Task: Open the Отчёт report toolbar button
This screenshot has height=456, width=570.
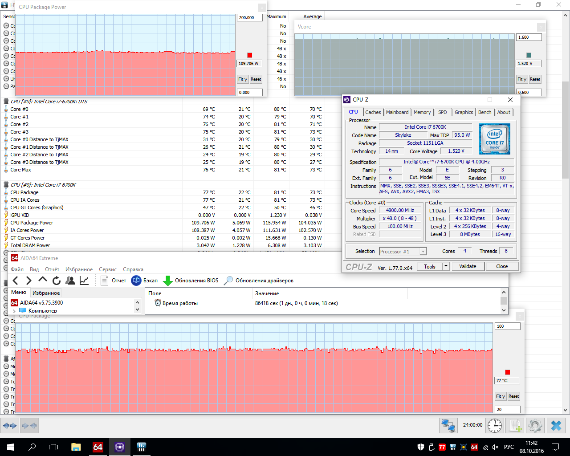Action: click(x=114, y=281)
